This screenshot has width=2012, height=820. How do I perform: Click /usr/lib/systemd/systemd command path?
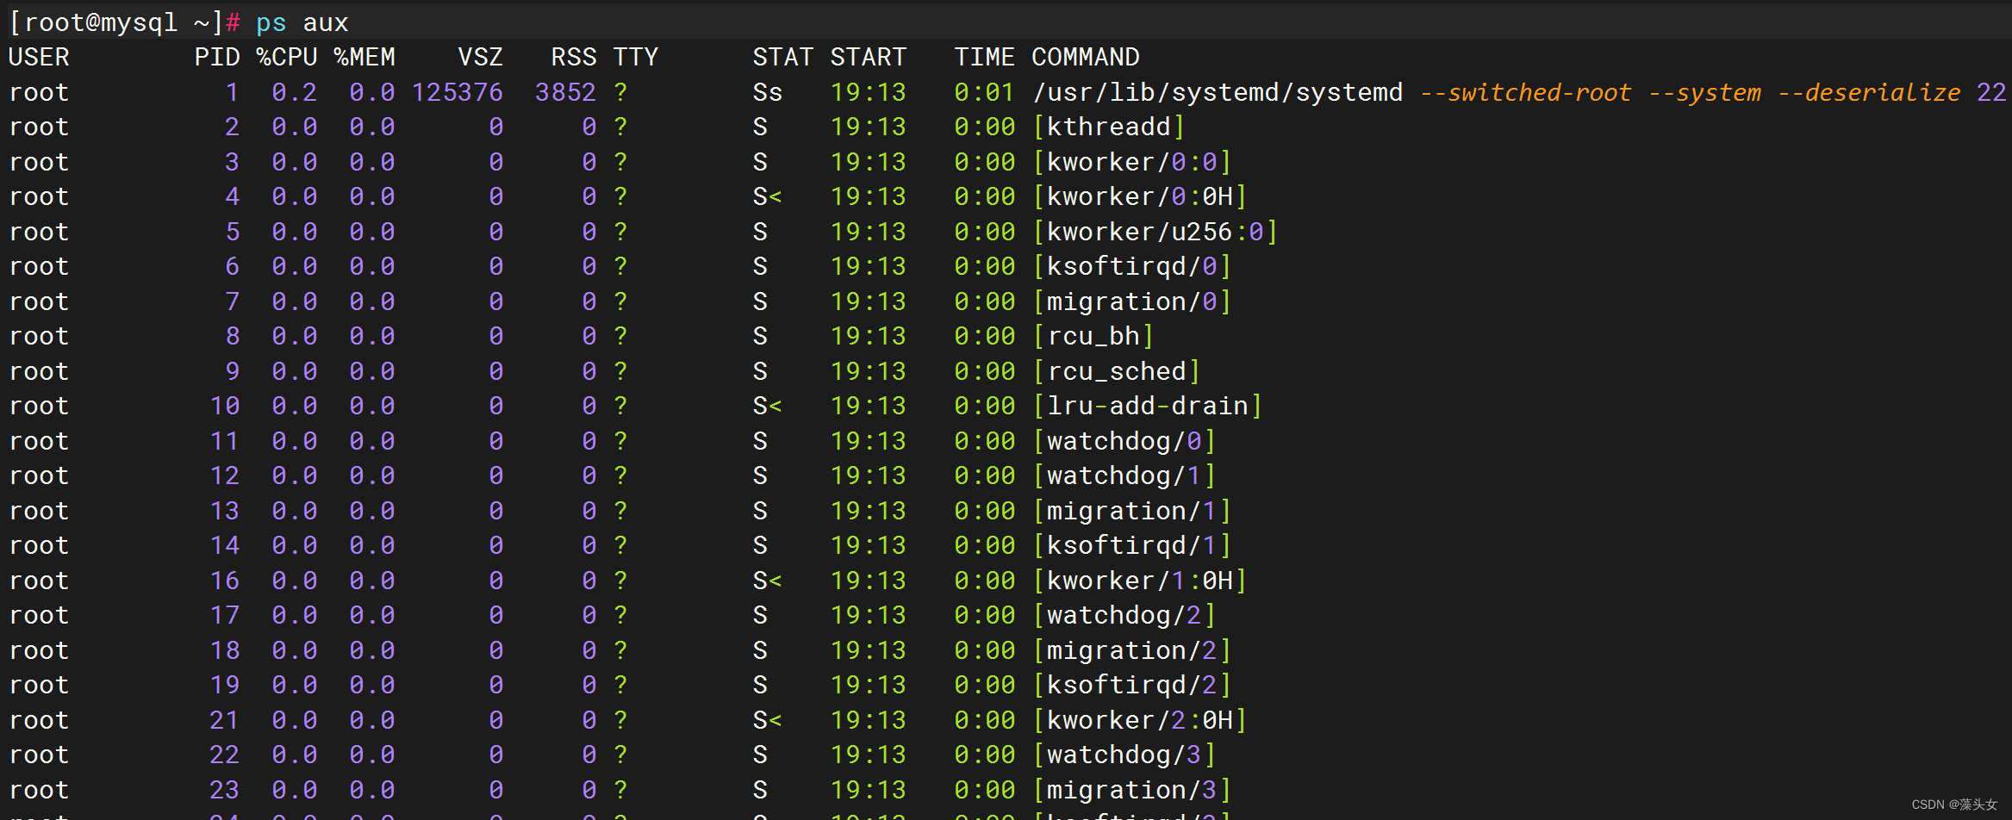click(x=1218, y=92)
